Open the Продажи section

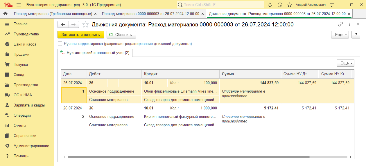click(21, 54)
